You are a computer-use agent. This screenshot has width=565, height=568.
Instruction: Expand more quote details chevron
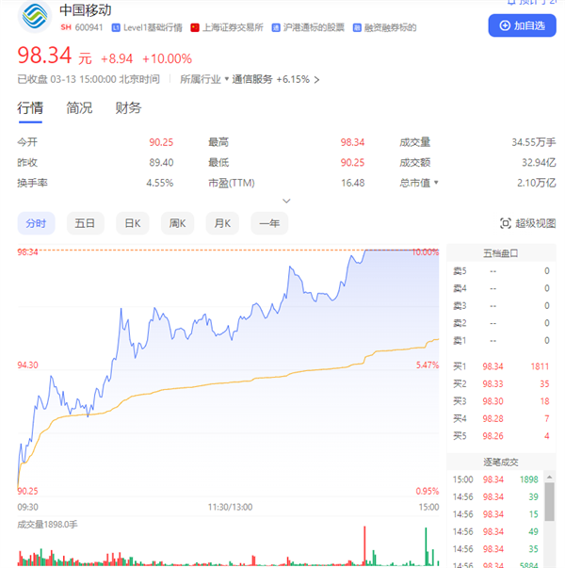286,201
